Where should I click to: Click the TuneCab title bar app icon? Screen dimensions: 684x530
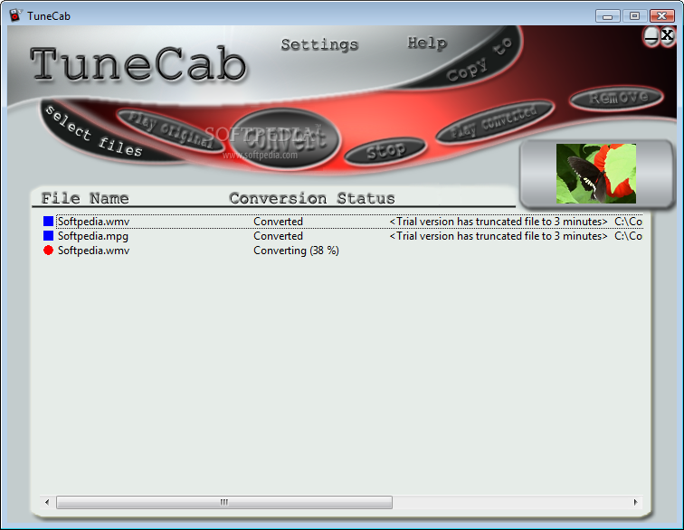click(15, 15)
